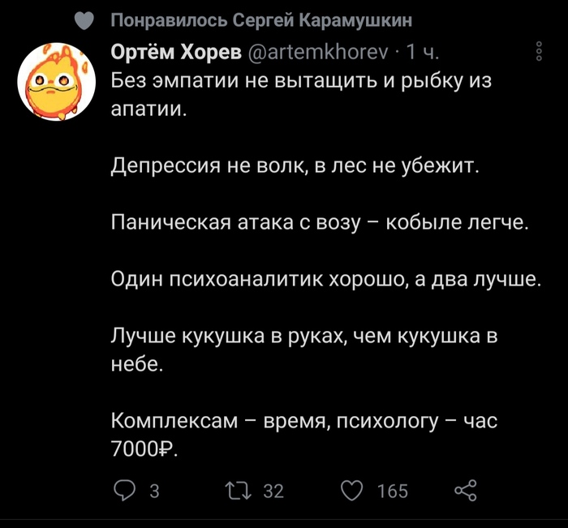The width and height of the screenshot is (568, 528).
Task: Click the like count "165"
Action: click(x=393, y=492)
